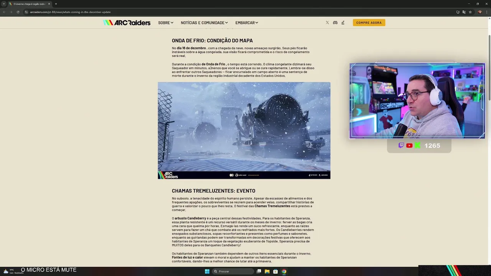Switch to Chrome on the taskbar
491x276 pixels.
pos(284,271)
